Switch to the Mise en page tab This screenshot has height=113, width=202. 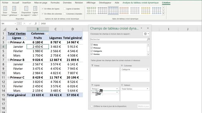pyautogui.click(x=41, y=3)
